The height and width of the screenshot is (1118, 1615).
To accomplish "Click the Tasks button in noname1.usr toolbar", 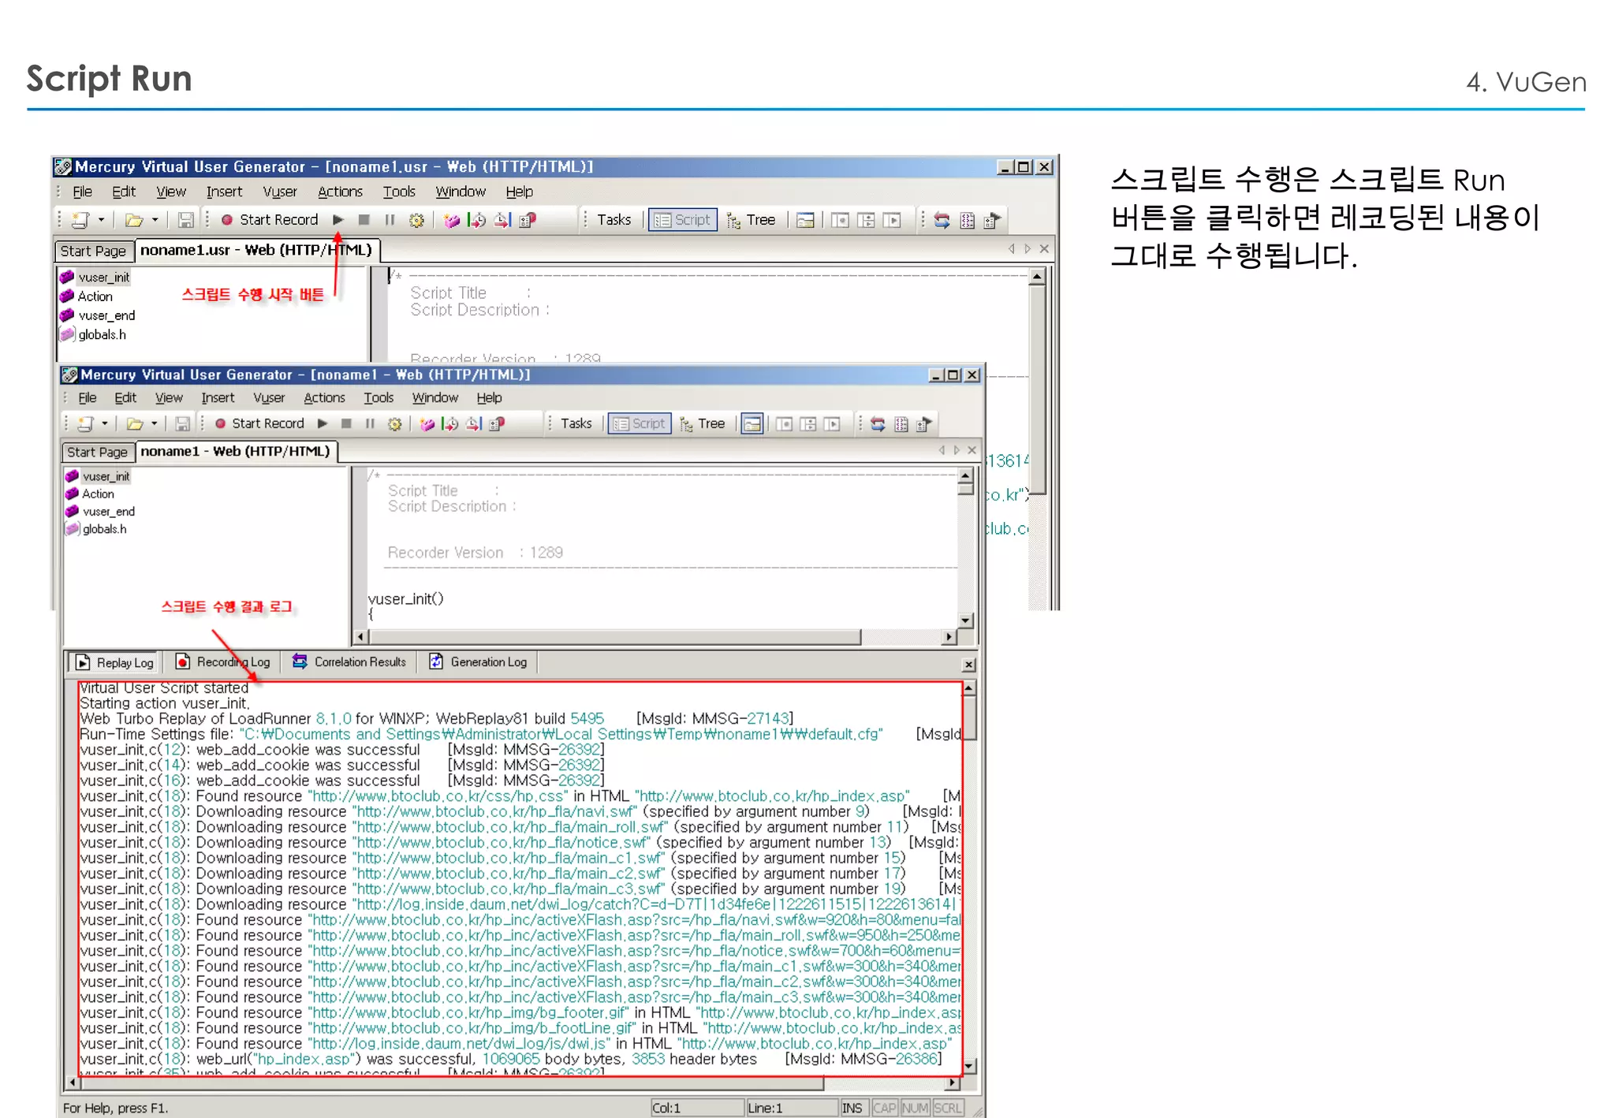I will pyautogui.click(x=614, y=220).
